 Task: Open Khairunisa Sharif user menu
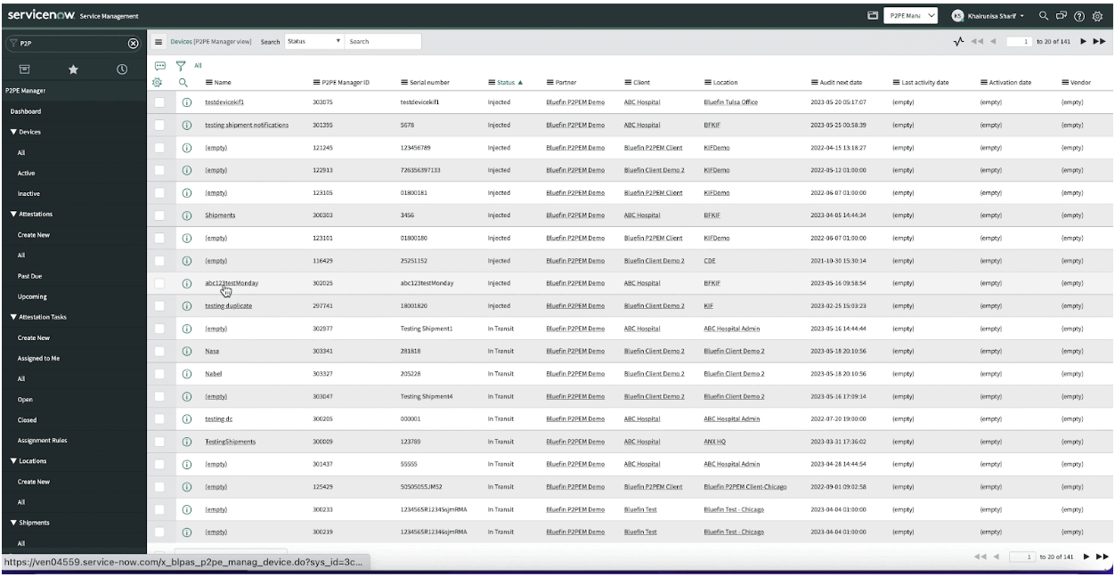pyautogui.click(x=987, y=15)
